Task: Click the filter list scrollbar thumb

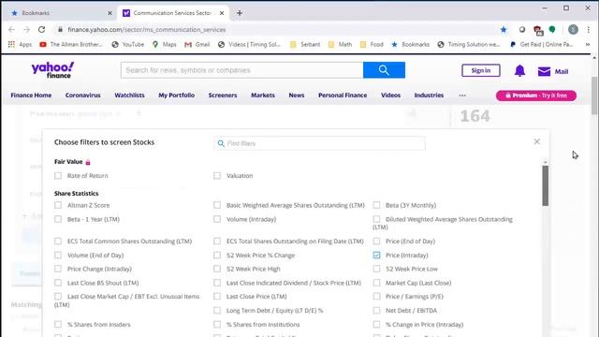Action: 545,185
